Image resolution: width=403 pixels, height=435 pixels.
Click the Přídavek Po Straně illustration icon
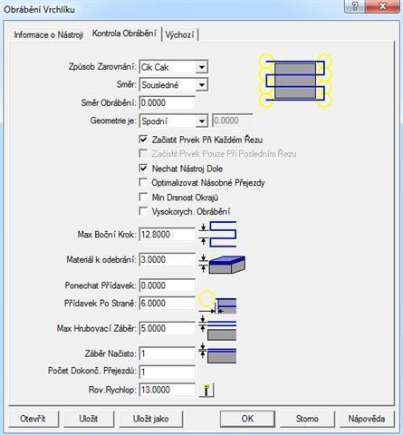tap(217, 303)
